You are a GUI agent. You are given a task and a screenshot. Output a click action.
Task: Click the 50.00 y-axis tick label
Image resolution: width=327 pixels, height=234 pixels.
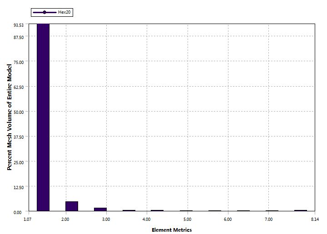pos(18,112)
